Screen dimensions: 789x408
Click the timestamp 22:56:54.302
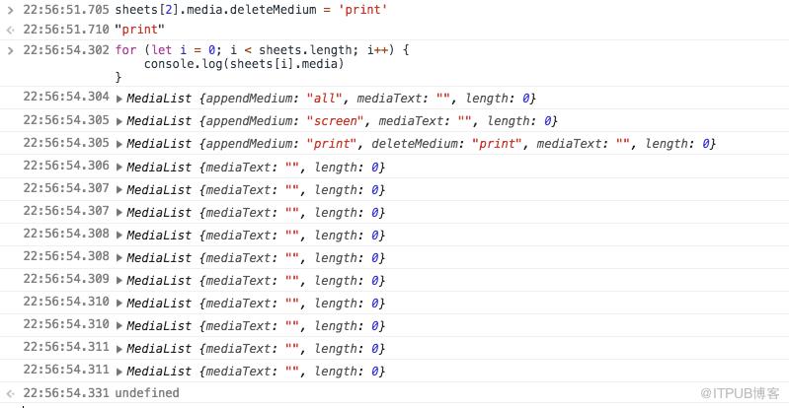[x=66, y=49]
